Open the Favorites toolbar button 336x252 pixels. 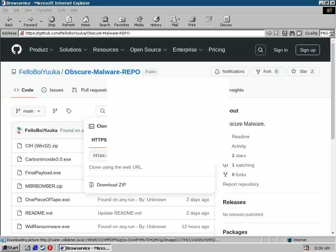(121, 21)
